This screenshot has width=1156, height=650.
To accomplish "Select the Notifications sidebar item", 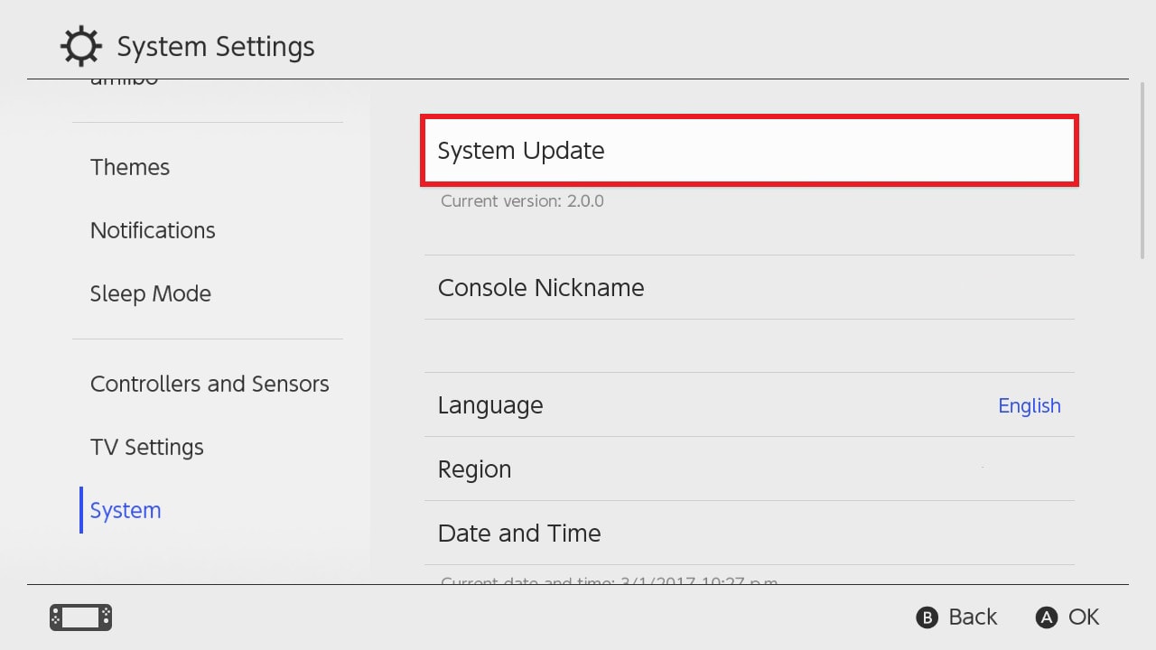I will click(153, 230).
